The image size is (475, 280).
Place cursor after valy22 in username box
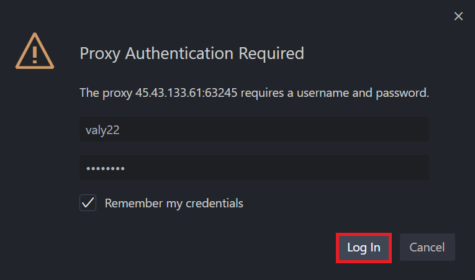120,130
